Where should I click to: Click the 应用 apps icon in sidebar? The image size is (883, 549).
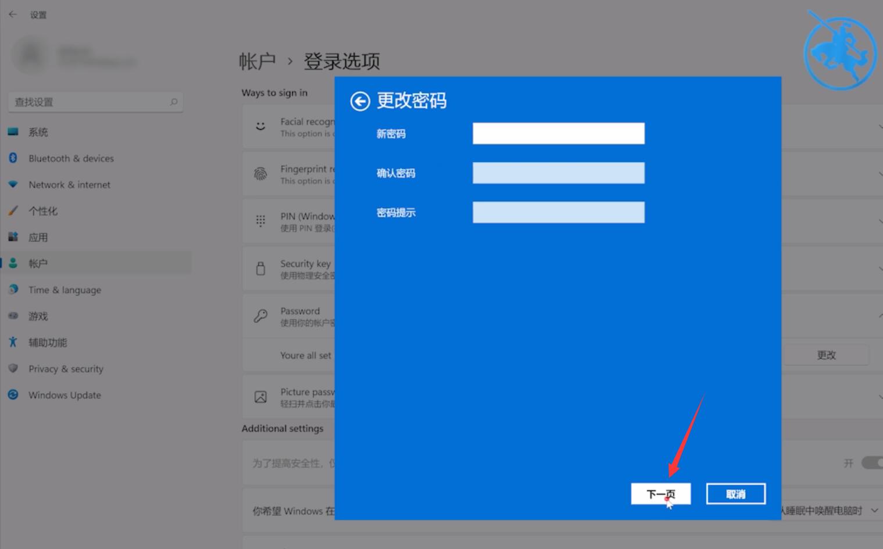pyautogui.click(x=13, y=237)
